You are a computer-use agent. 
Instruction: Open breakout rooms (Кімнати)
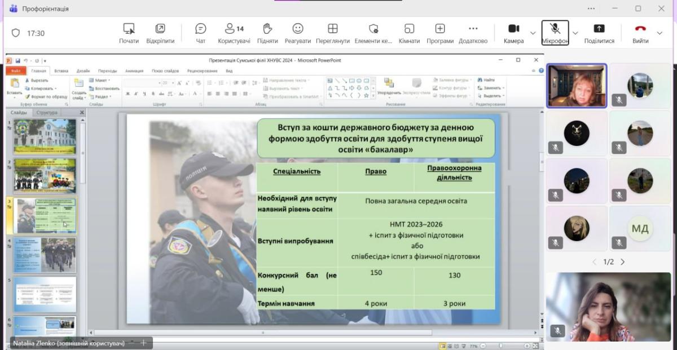[x=409, y=33]
